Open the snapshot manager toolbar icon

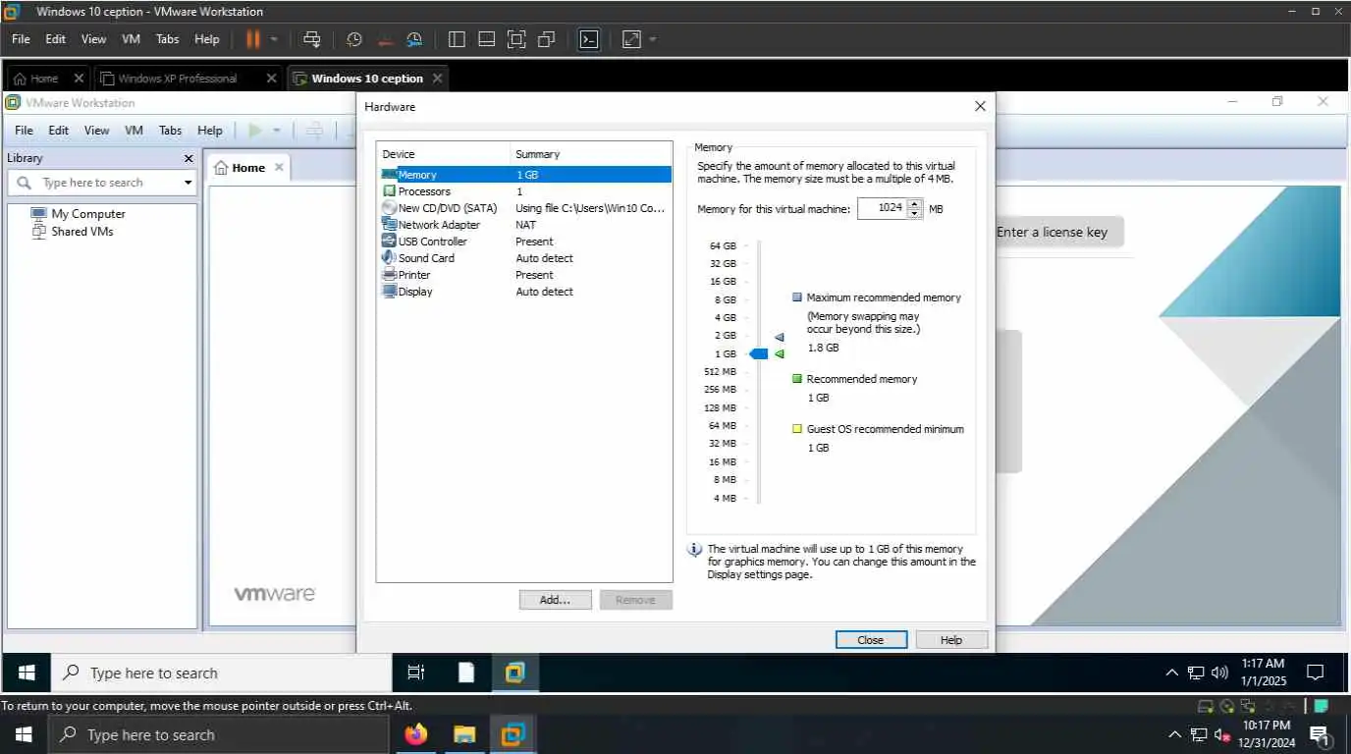pos(414,39)
